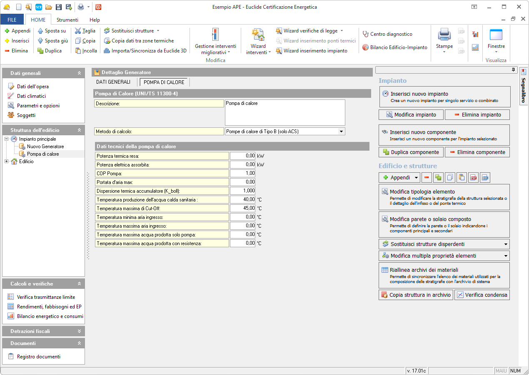Viewport: 529px width, 375px height.
Task: Pin the right side panel with pushpin
Action: click(513, 70)
